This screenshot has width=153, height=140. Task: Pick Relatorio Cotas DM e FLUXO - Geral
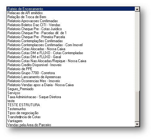click(71, 57)
